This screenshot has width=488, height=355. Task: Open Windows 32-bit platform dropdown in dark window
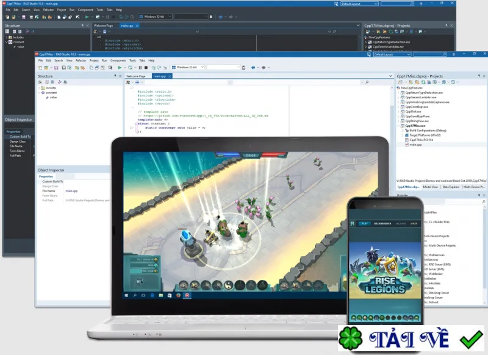coord(170,16)
